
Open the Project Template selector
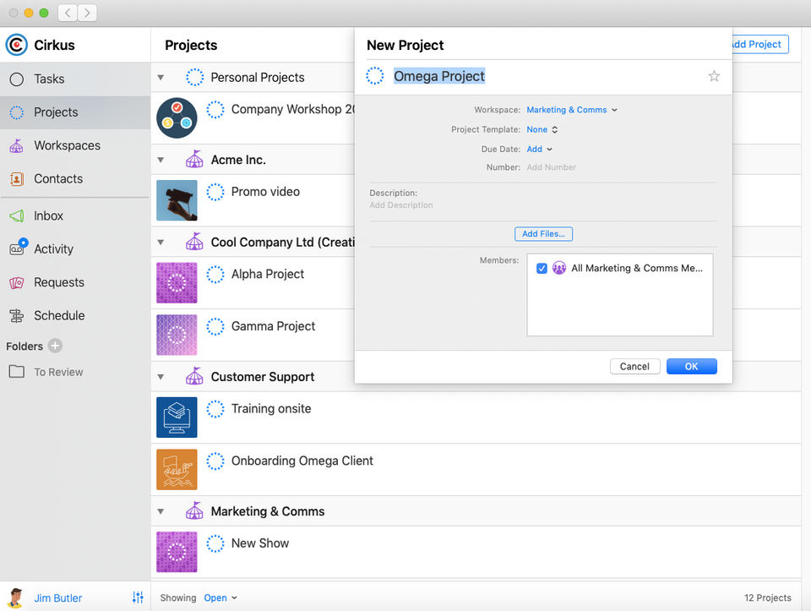(542, 129)
